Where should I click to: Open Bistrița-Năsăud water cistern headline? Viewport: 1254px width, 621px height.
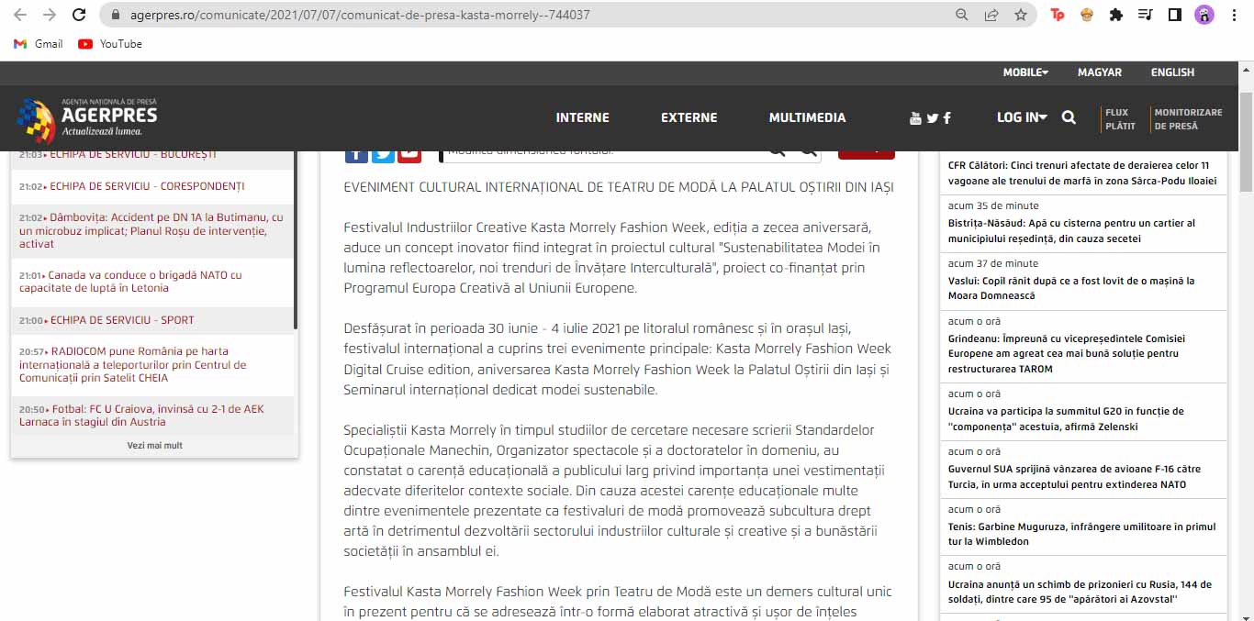(1071, 231)
